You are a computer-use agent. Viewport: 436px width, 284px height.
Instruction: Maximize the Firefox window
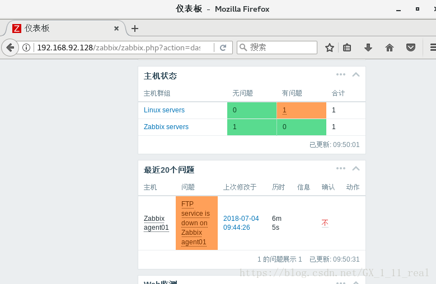tap(418, 9)
